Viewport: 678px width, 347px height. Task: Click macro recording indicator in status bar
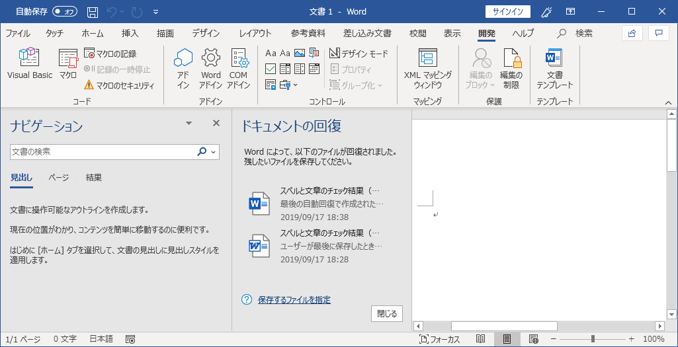click(130, 339)
